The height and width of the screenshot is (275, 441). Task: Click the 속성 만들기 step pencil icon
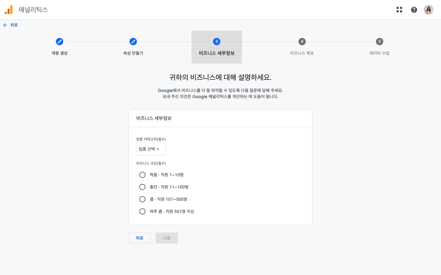[133, 42]
